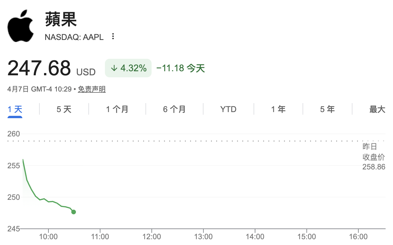Click the 蘋果 company name heading
Image resolution: width=393 pixels, height=245 pixels.
tap(61, 20)
